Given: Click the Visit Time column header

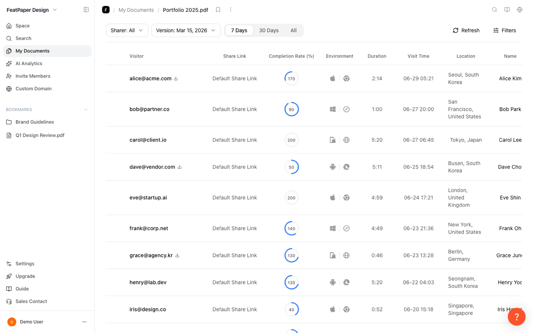Looking at the screenshot, I should 418,56.
